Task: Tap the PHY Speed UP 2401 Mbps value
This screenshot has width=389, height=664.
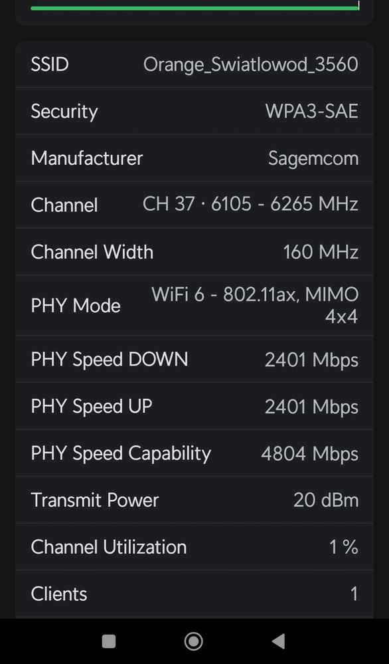Action: tap(311, 406)
